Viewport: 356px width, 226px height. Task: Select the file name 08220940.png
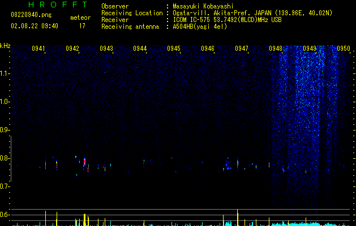point(31,15)
